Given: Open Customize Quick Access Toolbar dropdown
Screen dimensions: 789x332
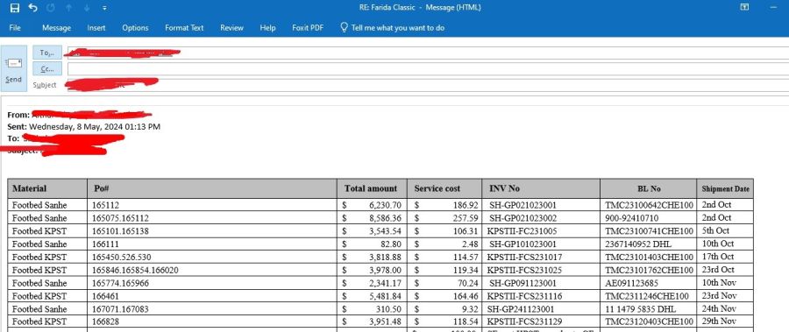Looking at the screenshot, I should 104,8.
